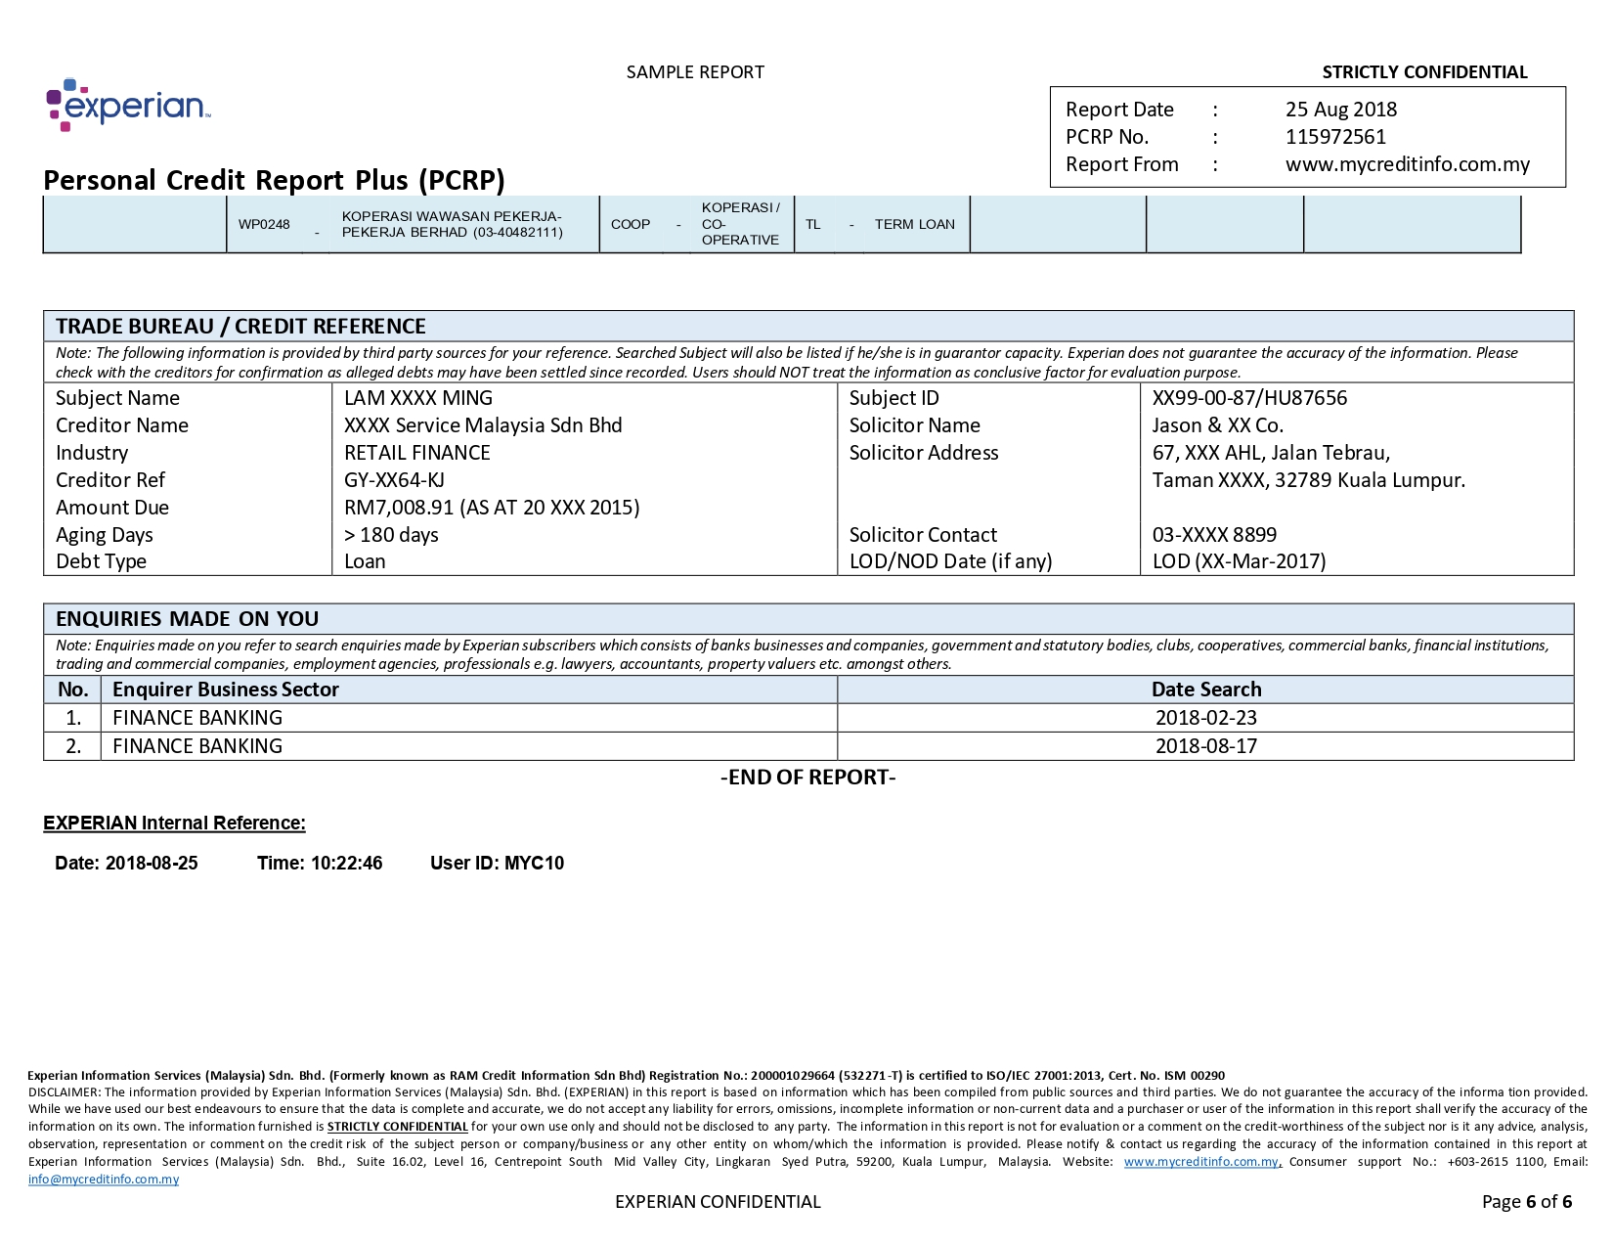Select the COOP code cell

631,224
